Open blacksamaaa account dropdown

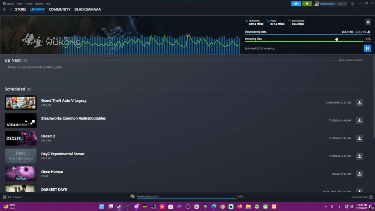tap(330, 4)
